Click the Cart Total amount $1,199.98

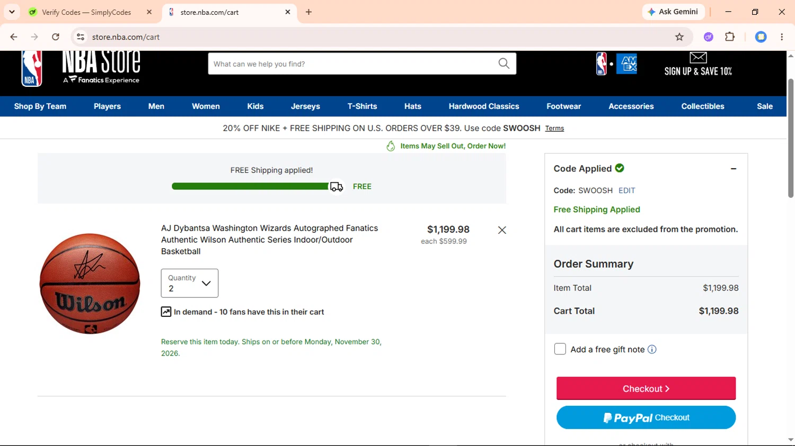point(719,311)
